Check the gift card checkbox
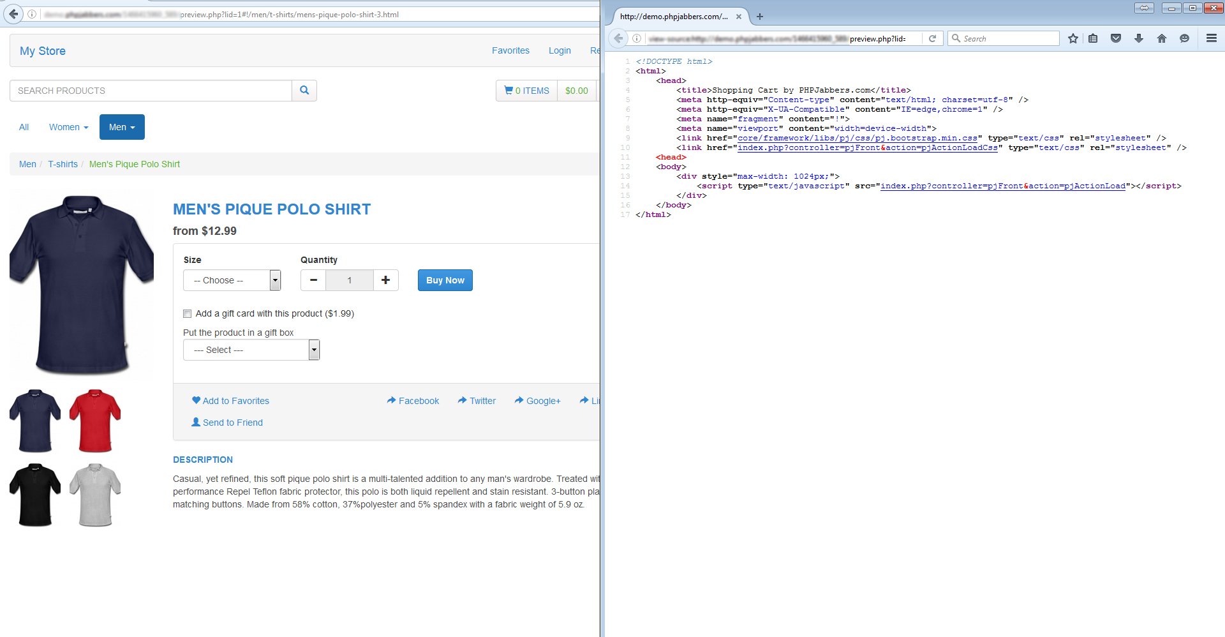The width and height of the screenshot is (1225, 637). (187, 313)
